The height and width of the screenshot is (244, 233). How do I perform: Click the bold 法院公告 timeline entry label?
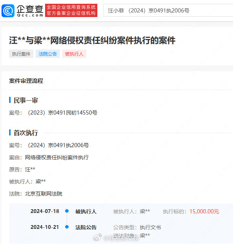coord(86,227)
